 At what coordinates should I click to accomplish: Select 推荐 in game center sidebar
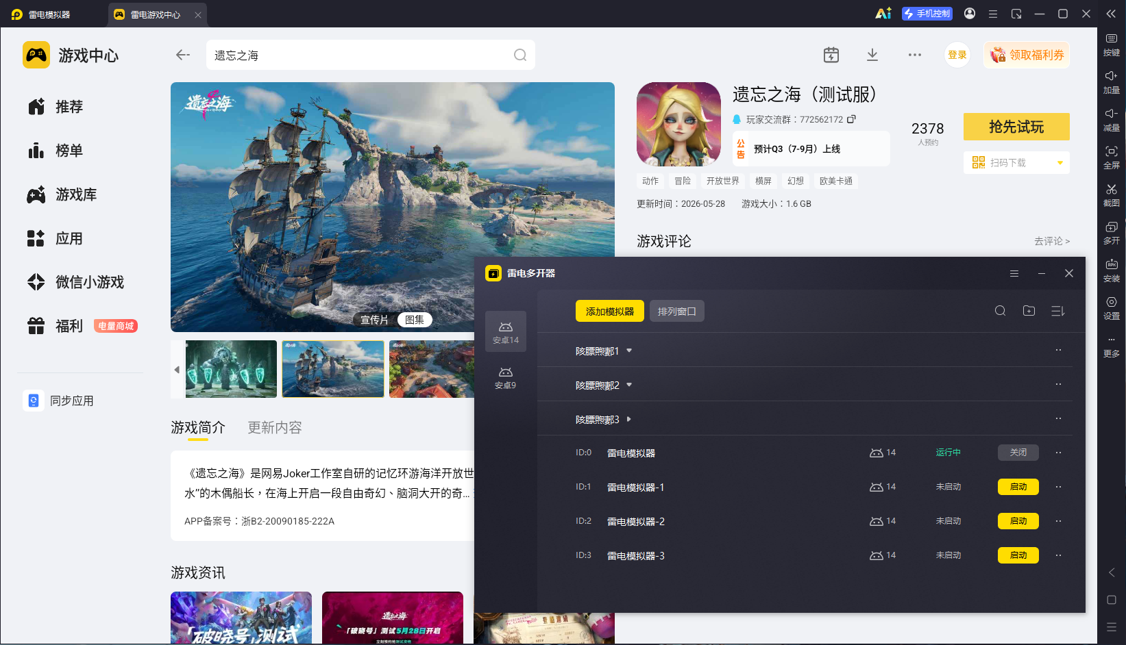coord(56,107)
